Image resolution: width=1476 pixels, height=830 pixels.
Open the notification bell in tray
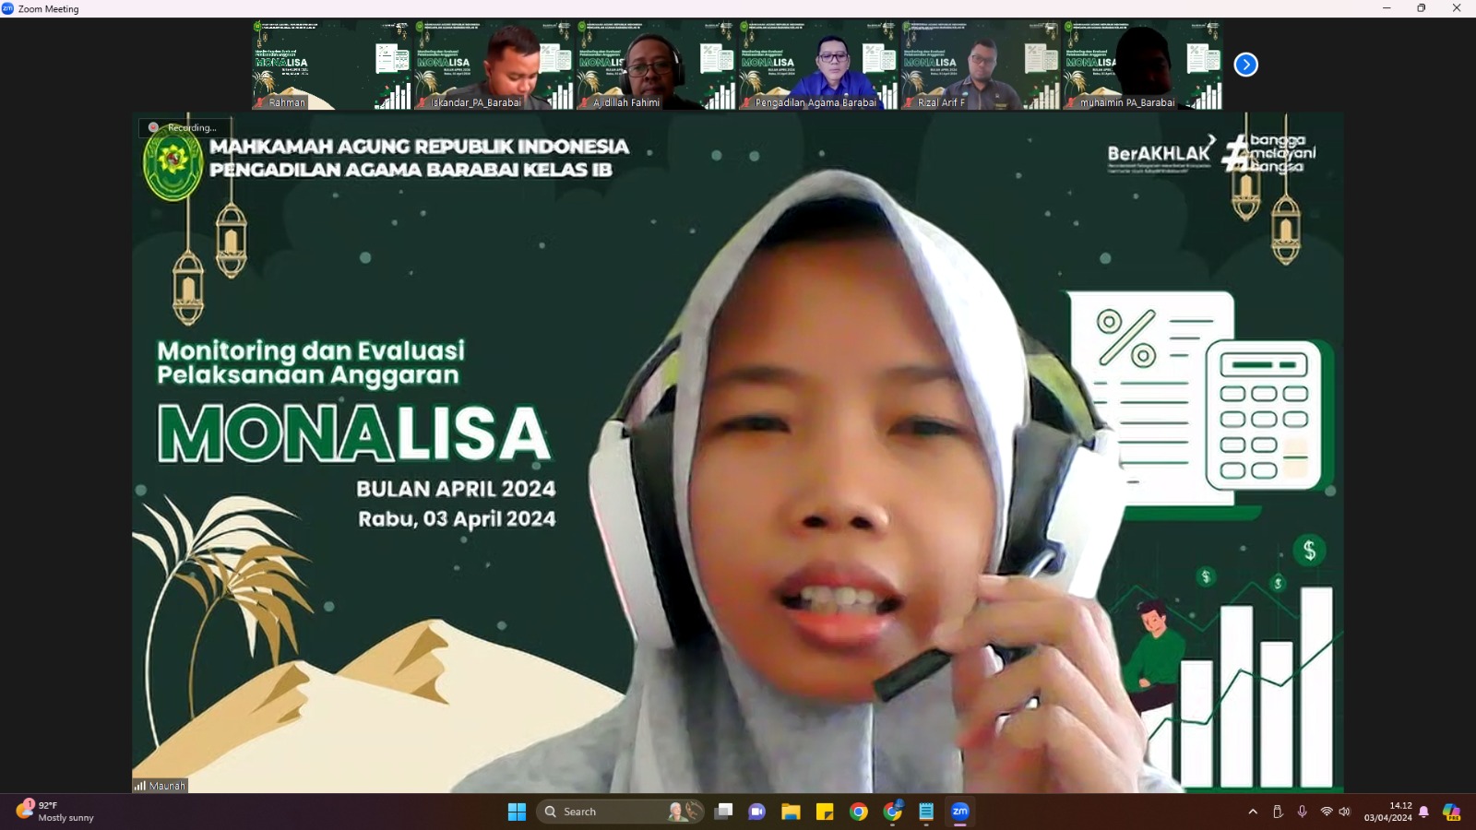(1423, 812)
